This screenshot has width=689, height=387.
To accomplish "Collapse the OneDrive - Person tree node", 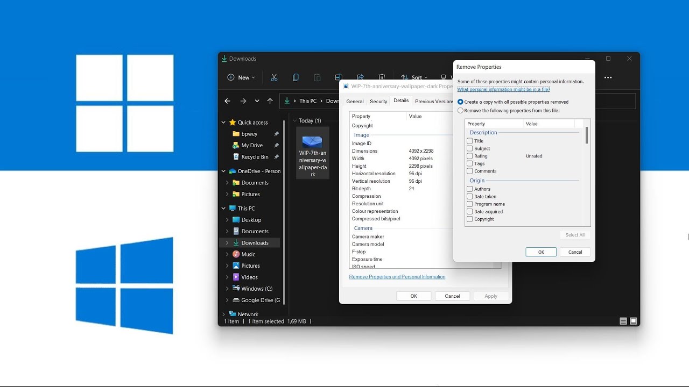I will [x=223, y=171].
